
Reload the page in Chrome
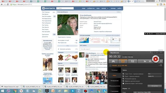(x=8, y=4)
